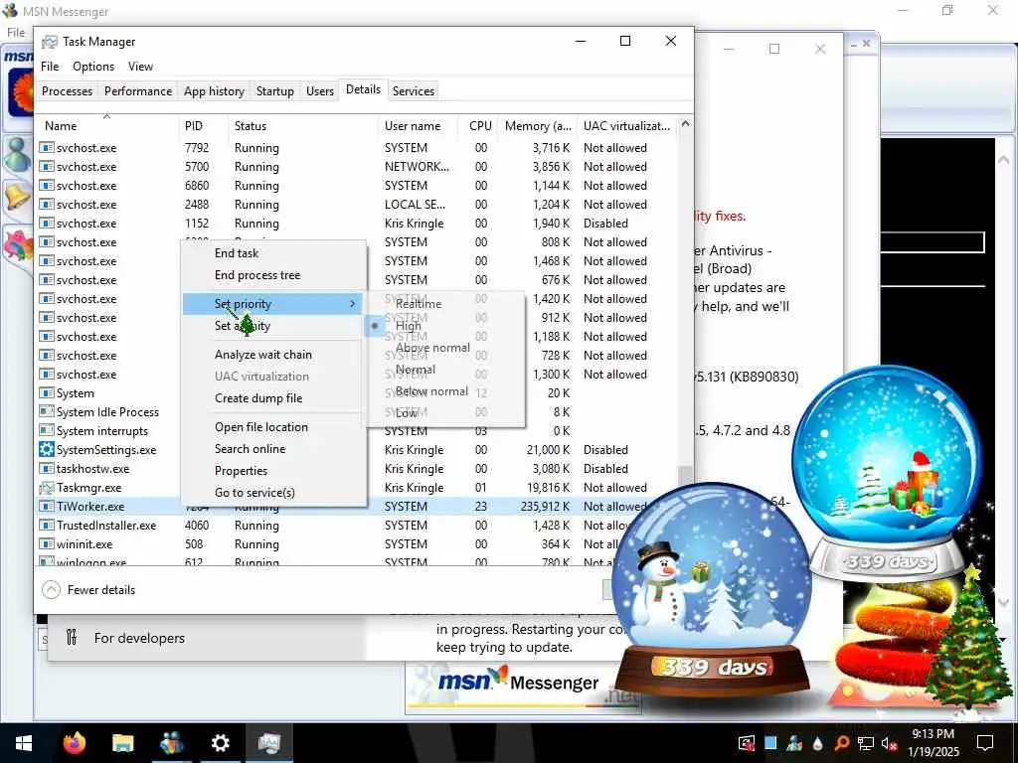This screenshot has height=763, width=1018.
Task: Open the Start menu
Action: (24, 743)
